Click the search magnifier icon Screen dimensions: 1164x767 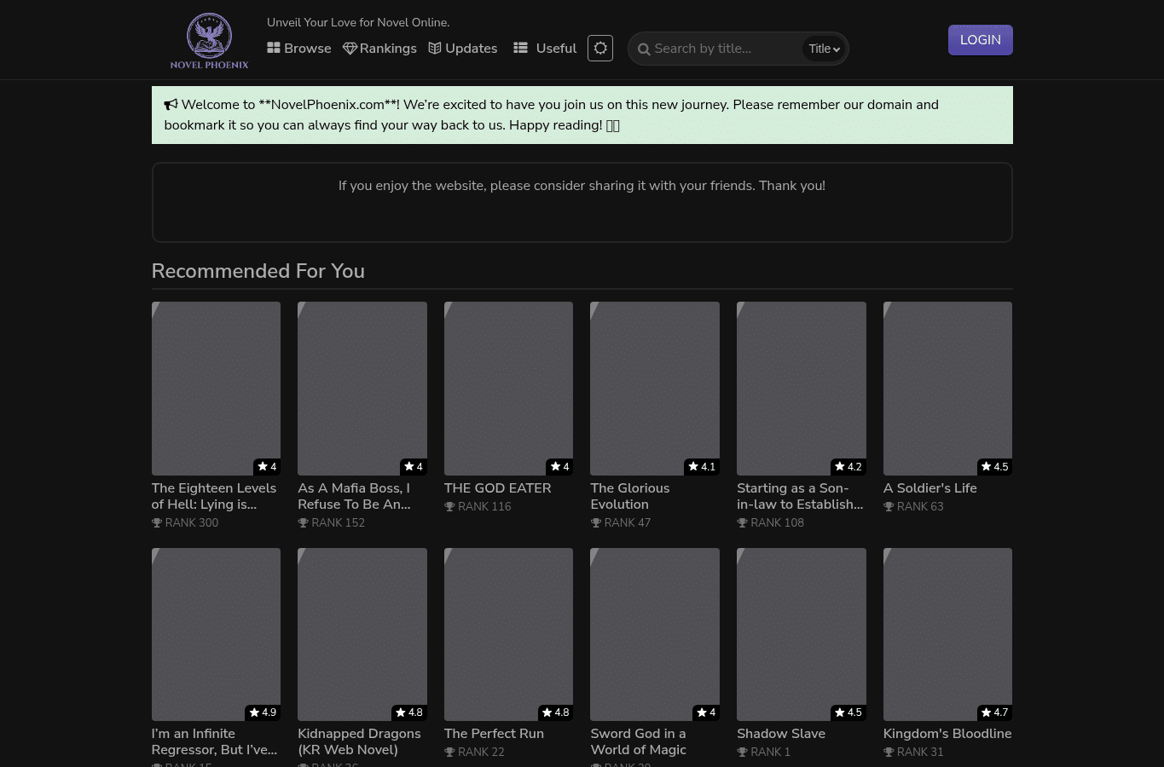click(x=644, y=49)
